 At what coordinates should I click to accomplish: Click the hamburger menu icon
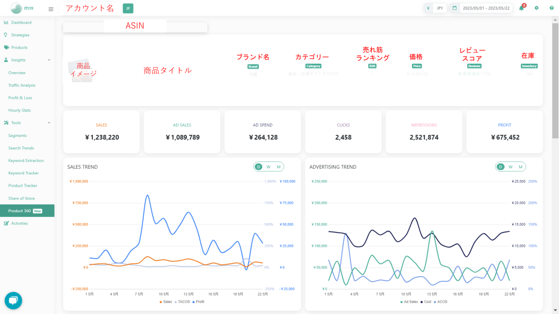tap(51, 9)
